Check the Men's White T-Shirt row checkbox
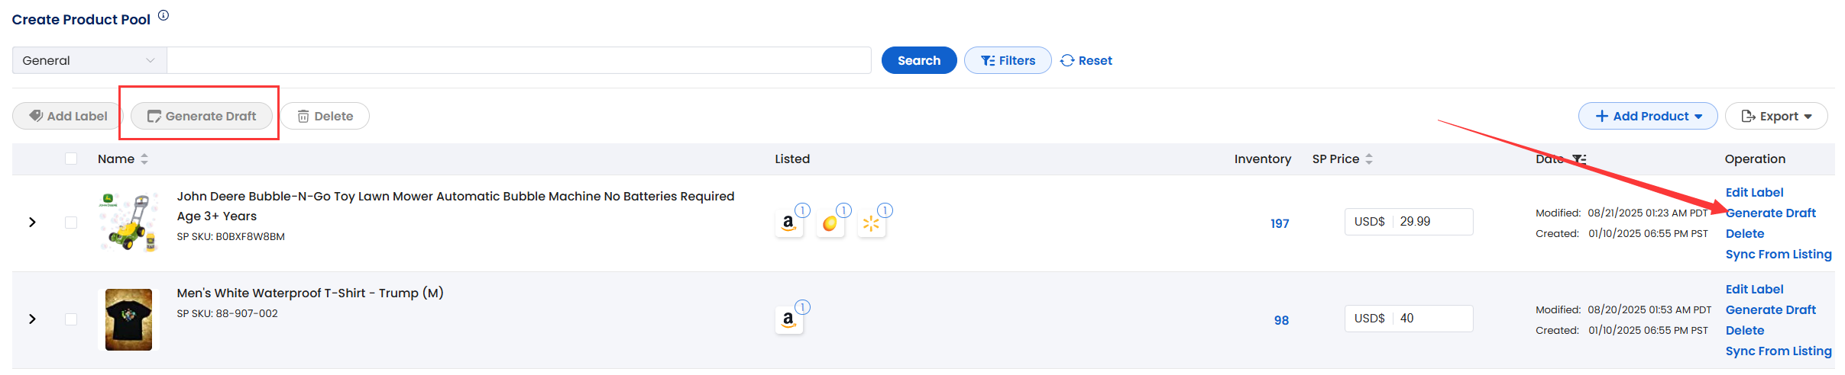Viewport: 1845px width, 375px height. (71, 319)
